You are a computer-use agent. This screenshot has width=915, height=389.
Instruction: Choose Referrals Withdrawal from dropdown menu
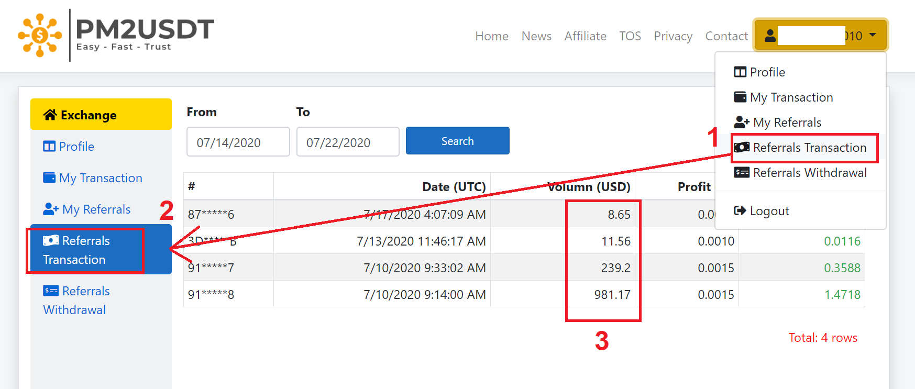[809, 173]
